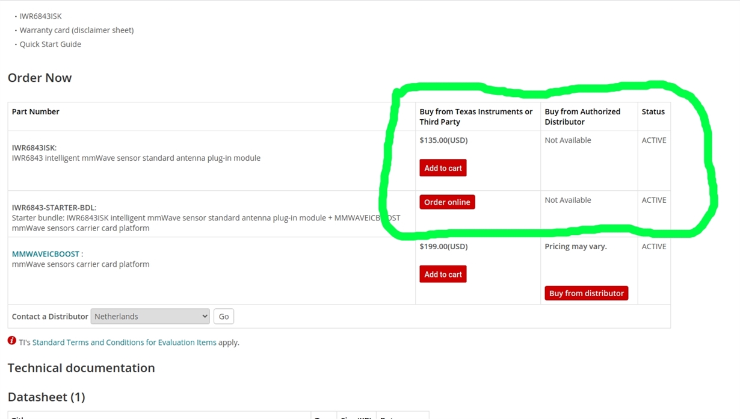740x419 pixels.
Task: Click the Contact a Distributor label
Action: point(50,316)
